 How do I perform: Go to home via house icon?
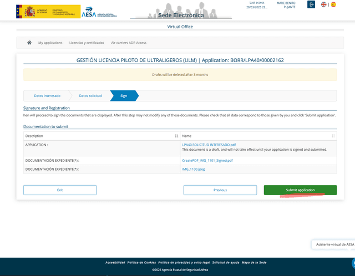point(29,43)
